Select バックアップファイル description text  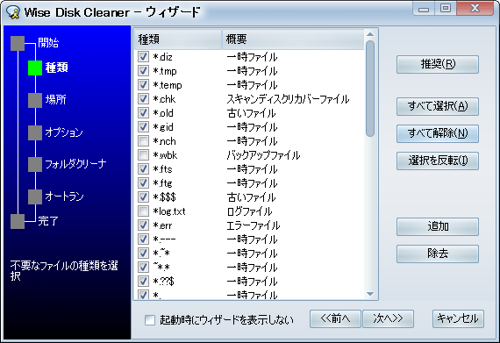263,155
